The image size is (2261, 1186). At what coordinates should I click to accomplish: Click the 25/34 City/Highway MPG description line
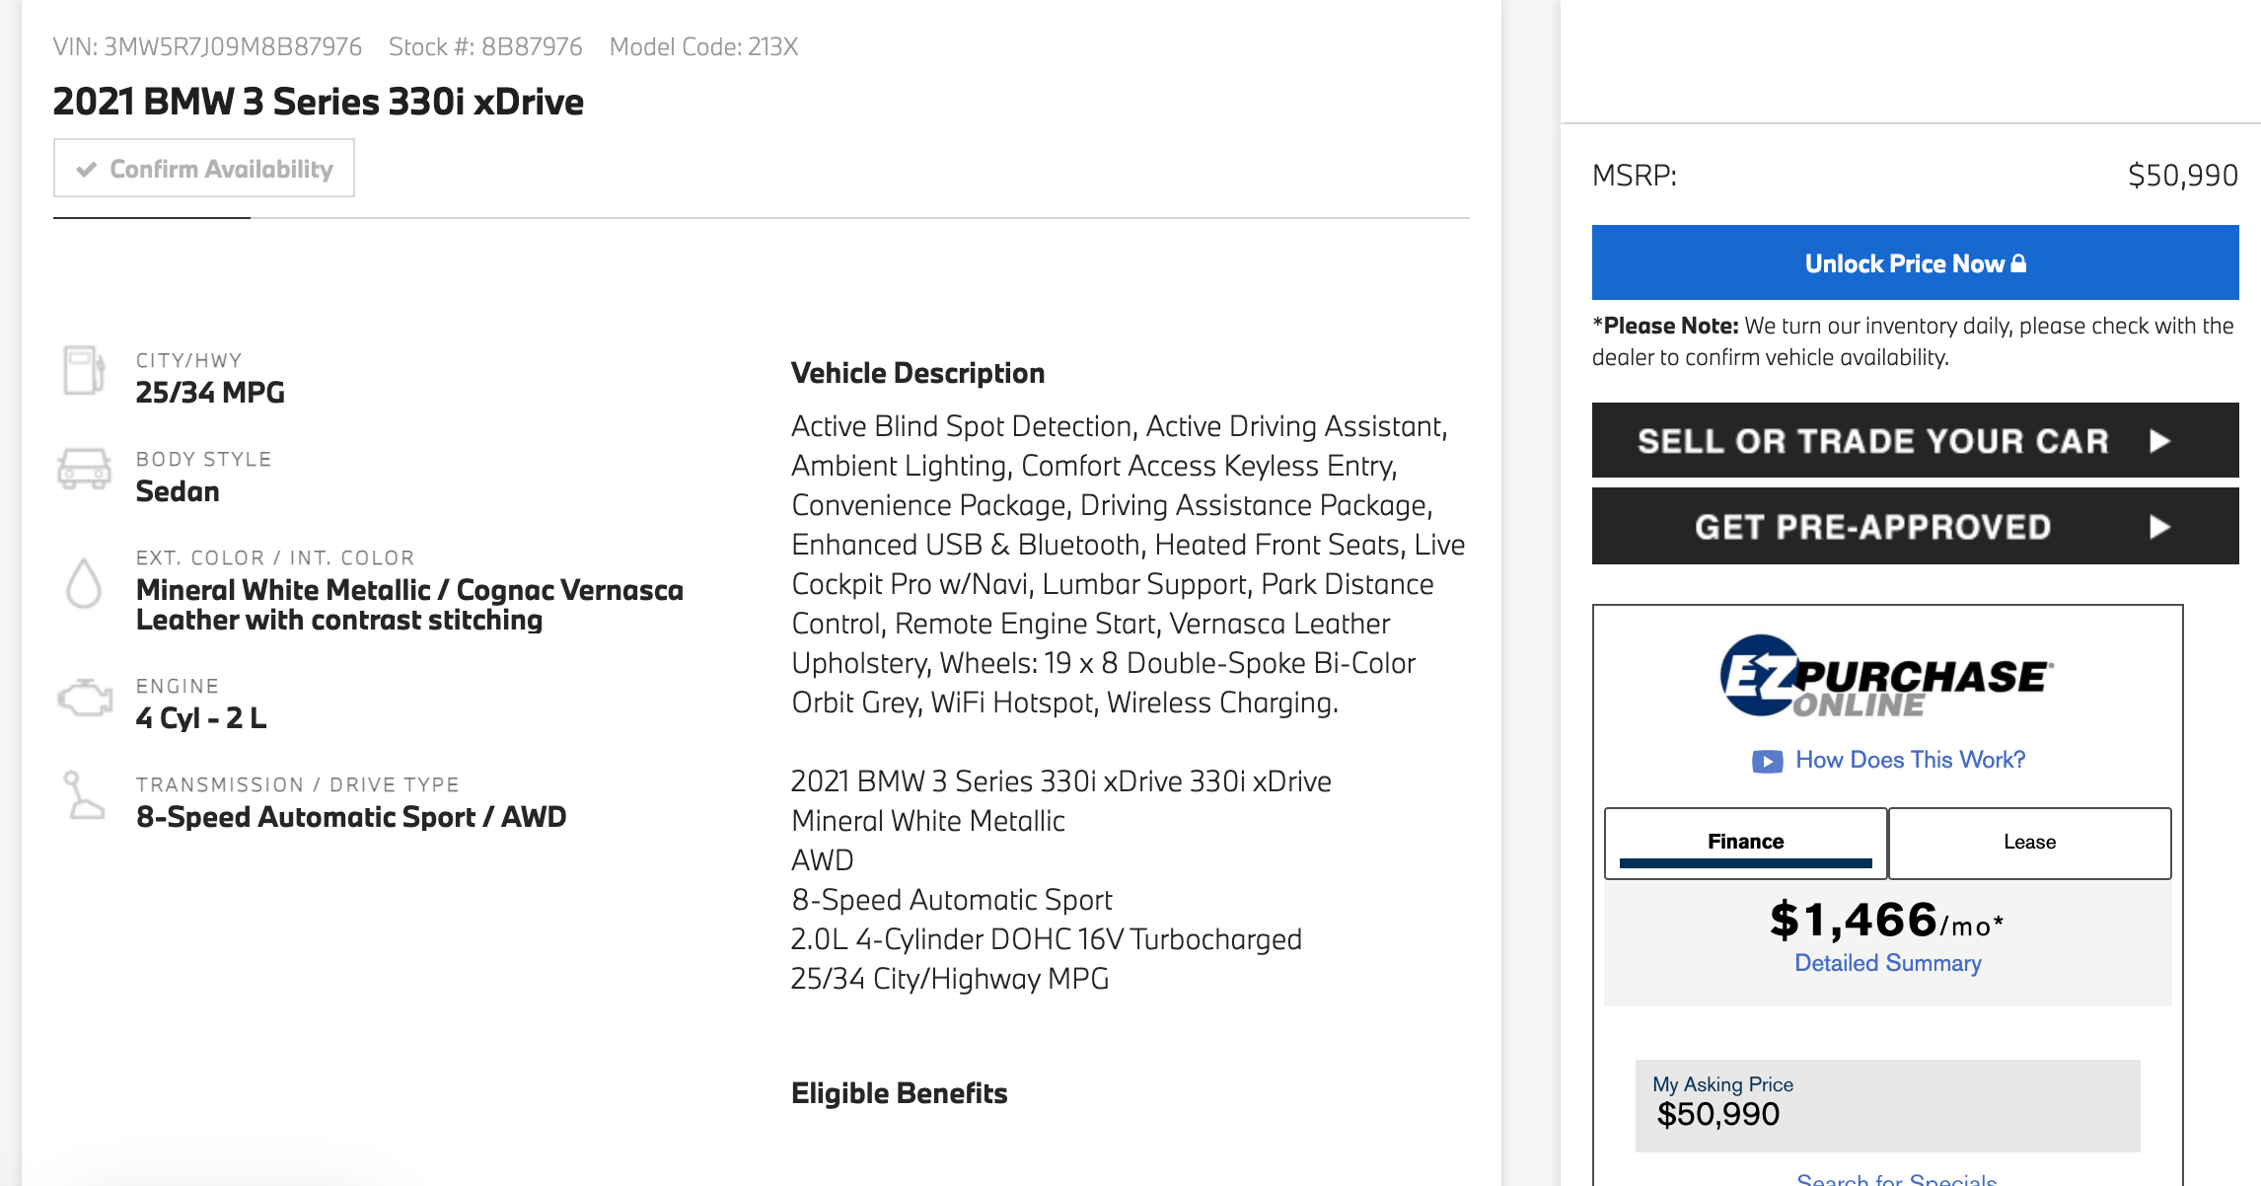(950, 979)
